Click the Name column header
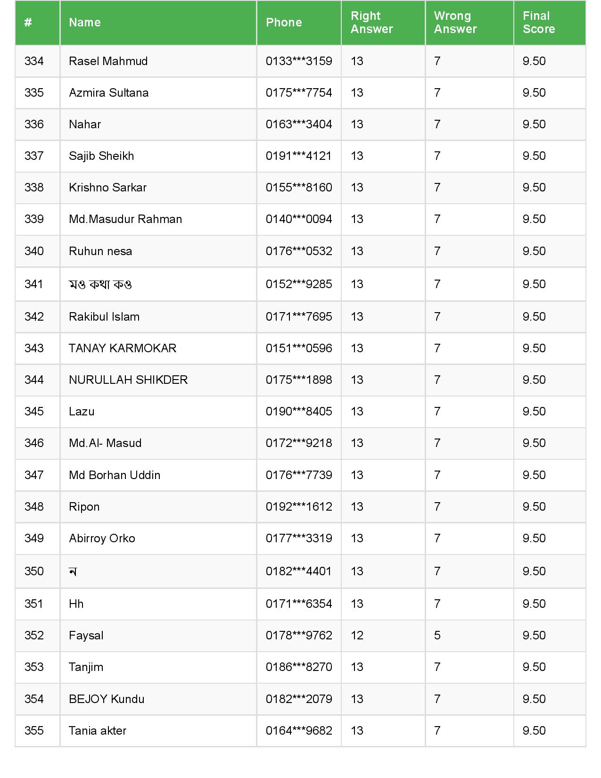This screenshot has height=778, width=601. pyautogui.click(x=85, y=23)
